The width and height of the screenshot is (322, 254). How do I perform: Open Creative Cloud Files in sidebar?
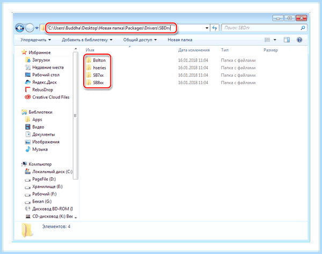tap(51, 97)
